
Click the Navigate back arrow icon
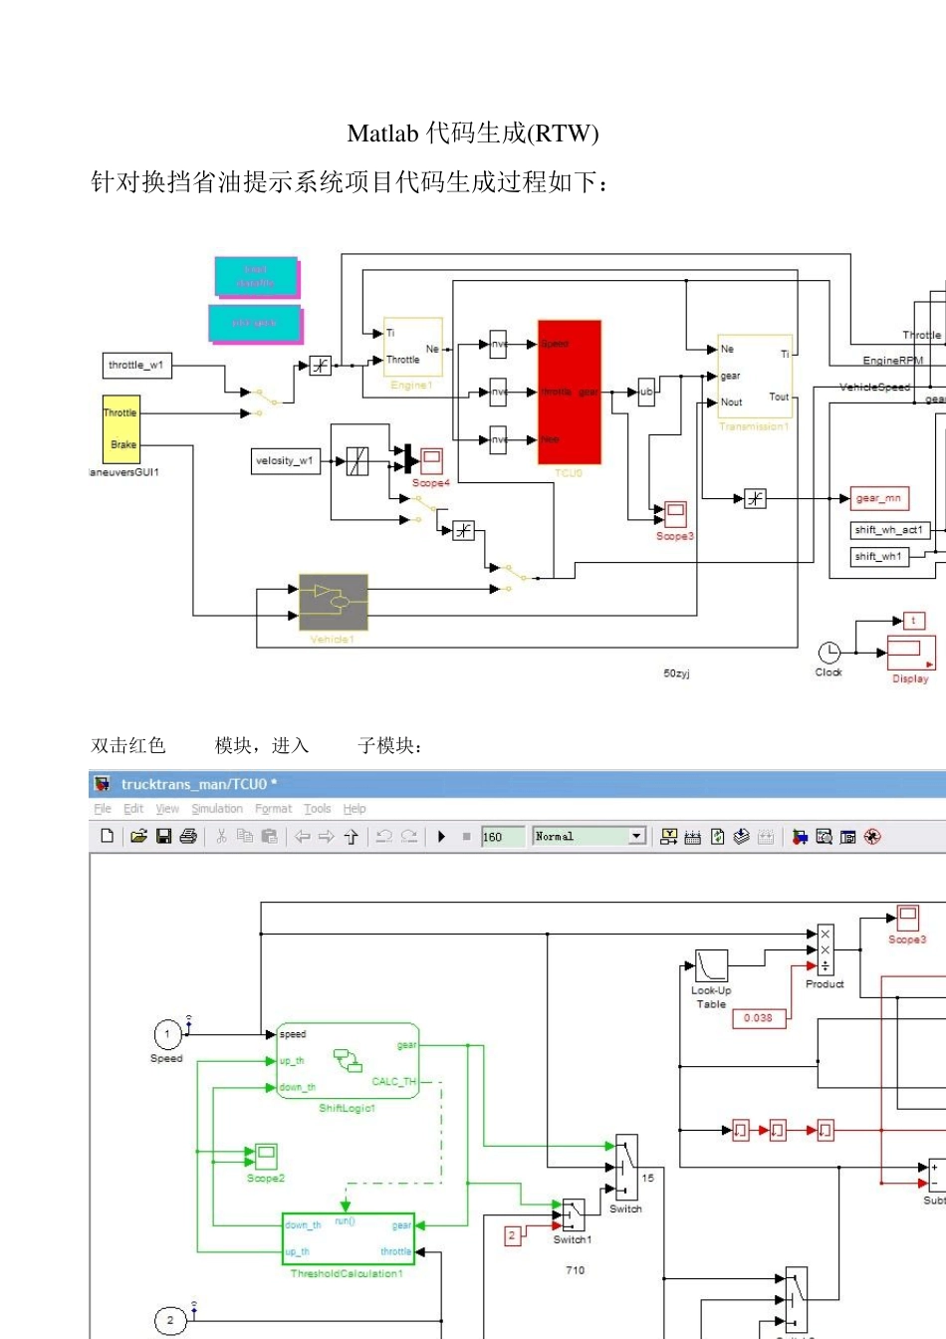pyautogui.click(x=303, y=837)
